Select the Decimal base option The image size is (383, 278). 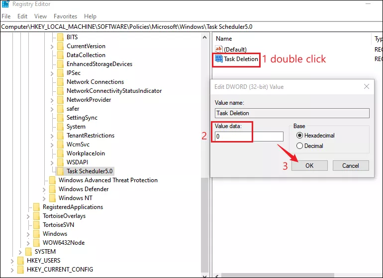[x=299, y=146]
